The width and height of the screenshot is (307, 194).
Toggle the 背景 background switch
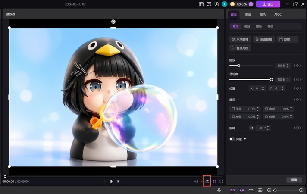pyautogui.click(x=232, y=139)
